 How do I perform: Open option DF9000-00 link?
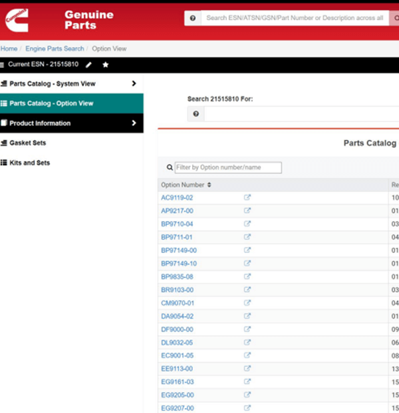177,330
